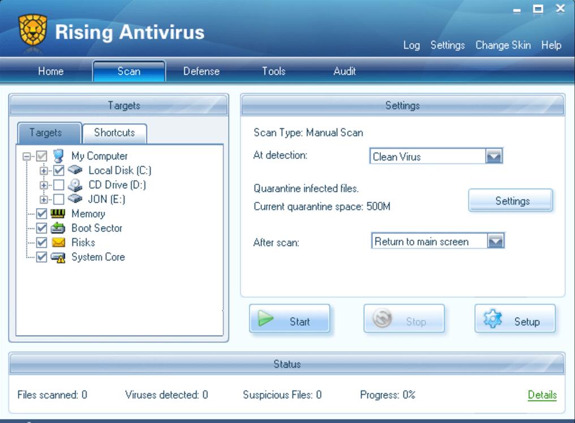Toggle the Memory scan checkbox
This screenshot has height=423, width=575.
pyautogui.click(x=42, y=214)
